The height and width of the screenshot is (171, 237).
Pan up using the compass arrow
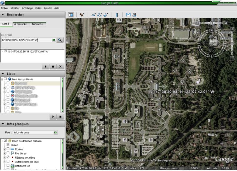point(211,36)
